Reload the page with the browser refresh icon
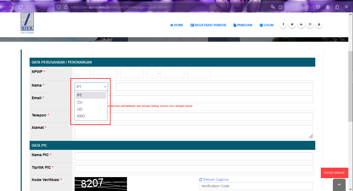The width and height of the screenshot is (353, 191). pos(21,7)
